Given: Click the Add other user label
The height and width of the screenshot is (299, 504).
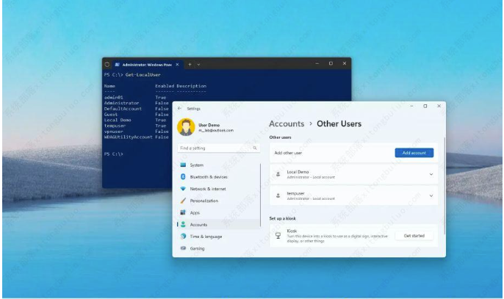Looking at the screenshot, I should click(x=288, y=153).
